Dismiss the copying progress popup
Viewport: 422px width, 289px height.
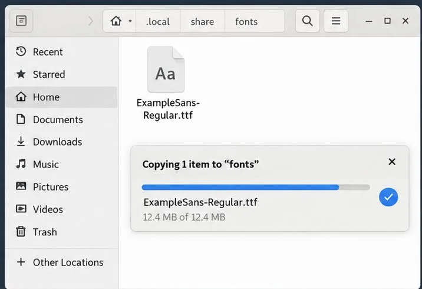coord(392,162)
